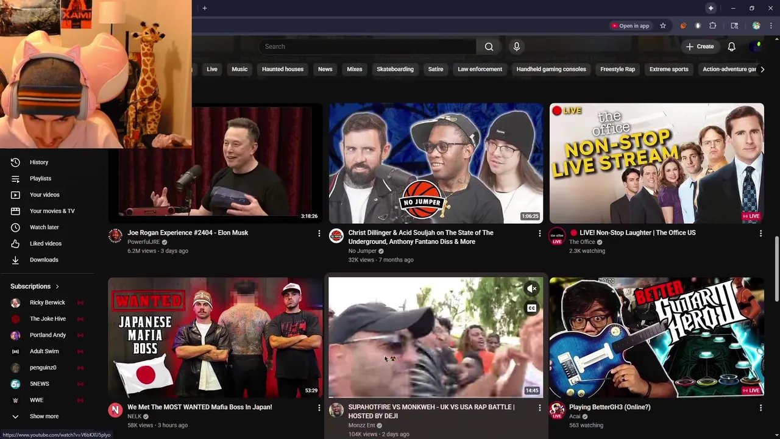Open options menu for NELK video
This screenshot has height=439, width=780.
tap(319, 408)
